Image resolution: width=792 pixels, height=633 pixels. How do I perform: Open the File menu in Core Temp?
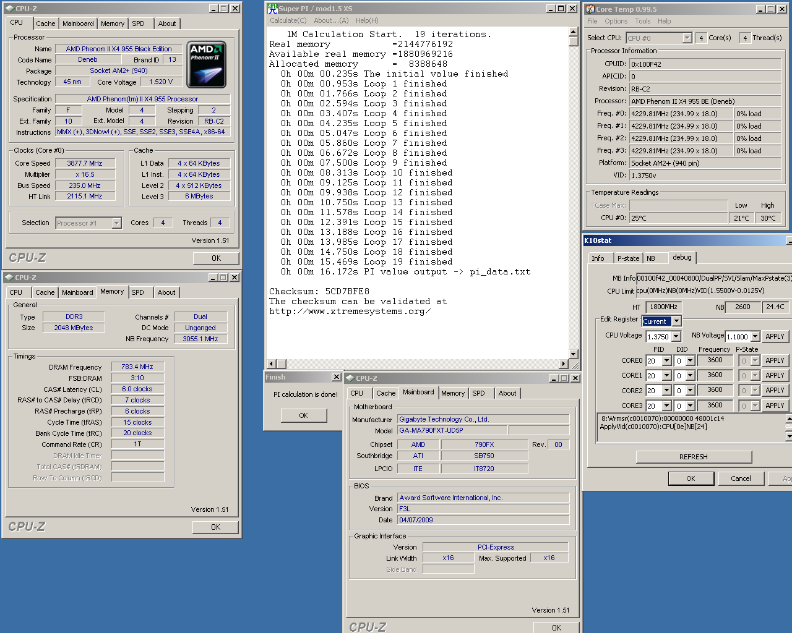pyautogui.click(x=592, y=21)
